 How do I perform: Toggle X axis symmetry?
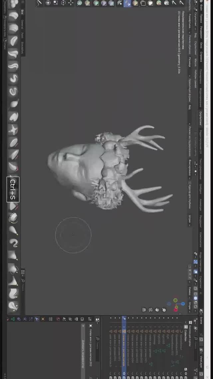coord(190,270)
